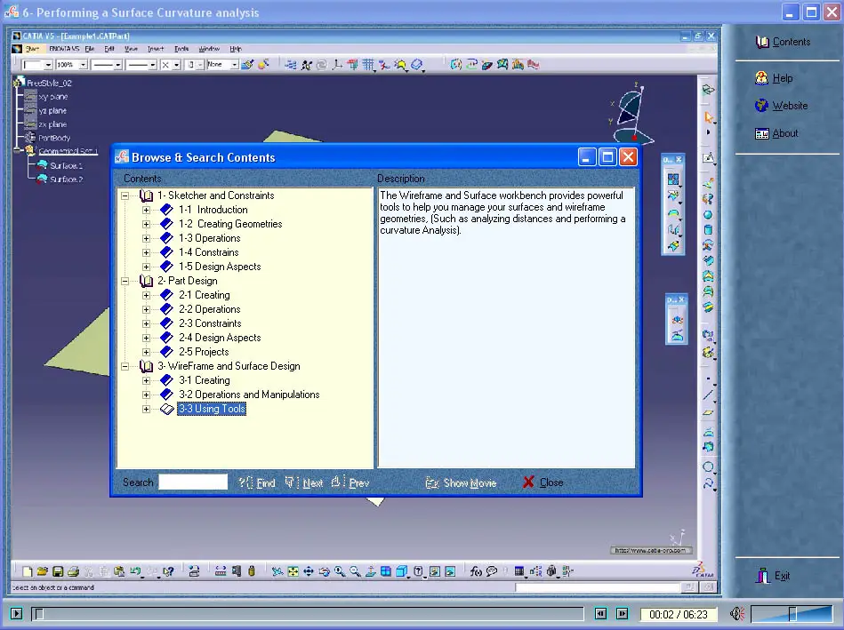Collapse 3- WireFrame and Surface Design chapter
Image resolution: width=844 pixels, height=630 pixels.
point(125,366)
